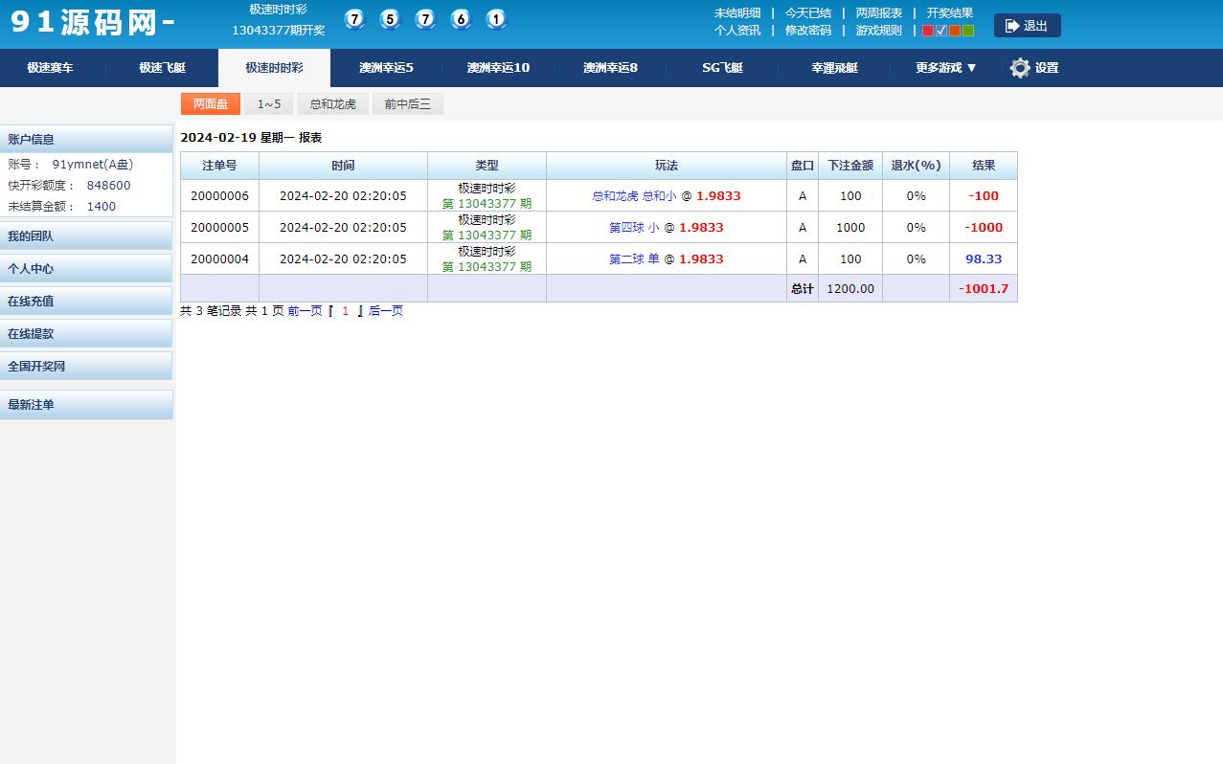Click the lottery ball showing 5
This screenshot has height=764, width=1223.
click(390, 19)
